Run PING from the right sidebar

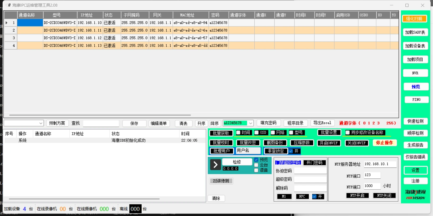[416, 100]
